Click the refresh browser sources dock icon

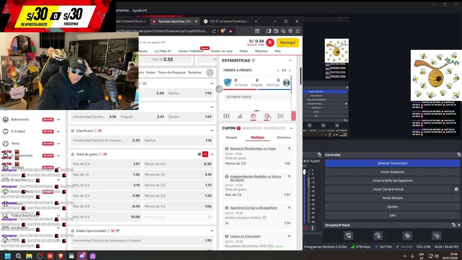pyautogui.click(x=407, y=236)
